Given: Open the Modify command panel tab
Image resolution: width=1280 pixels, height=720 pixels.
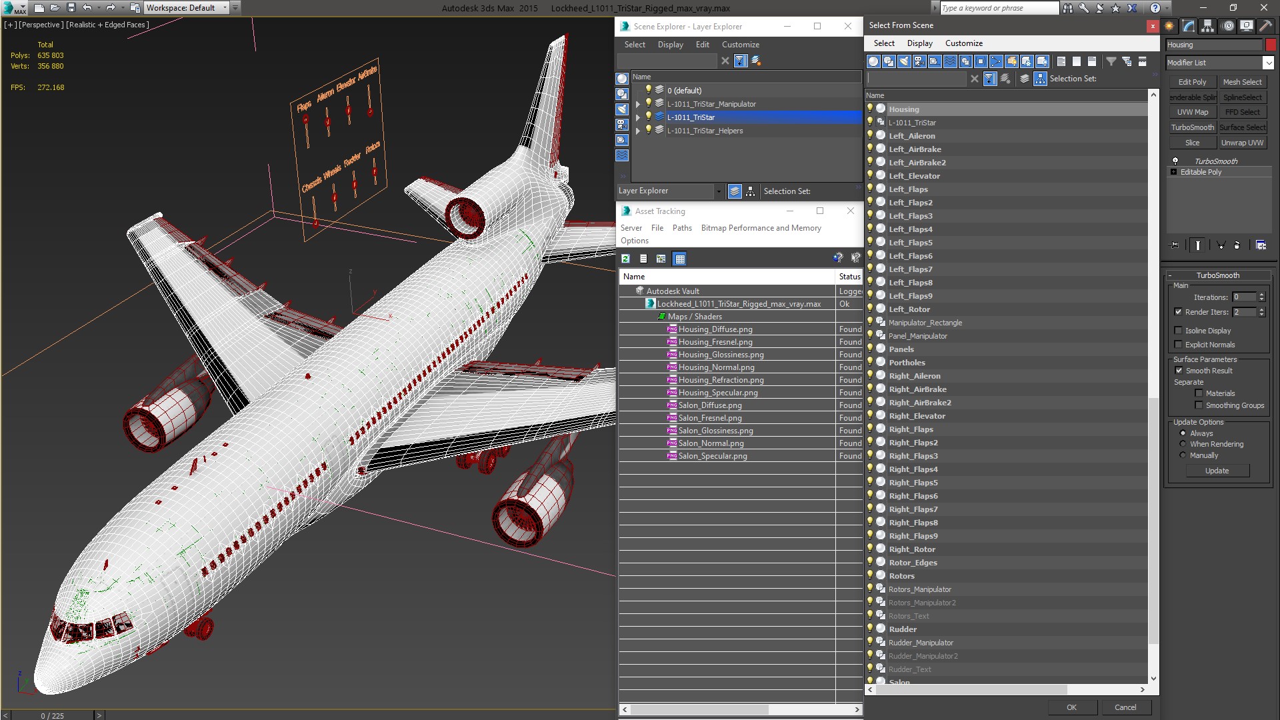Looking at the screenshot, I should pos(1189,26).
